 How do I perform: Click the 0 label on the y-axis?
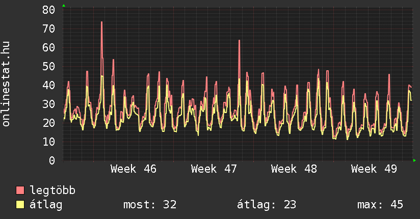52,160
